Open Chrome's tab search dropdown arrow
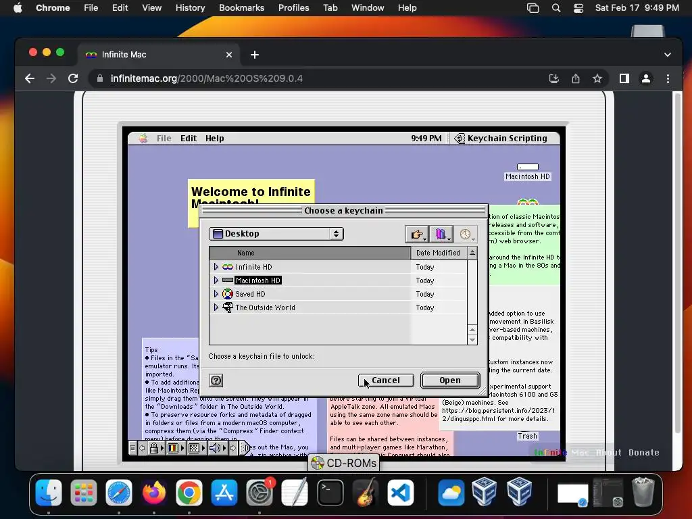 tap(667, 55)
